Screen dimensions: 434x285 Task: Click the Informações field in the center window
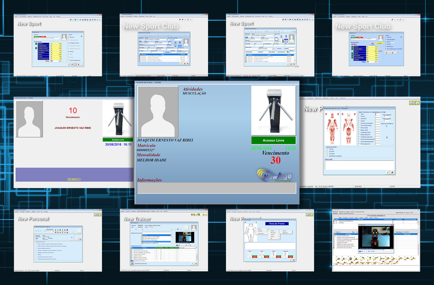217,188
